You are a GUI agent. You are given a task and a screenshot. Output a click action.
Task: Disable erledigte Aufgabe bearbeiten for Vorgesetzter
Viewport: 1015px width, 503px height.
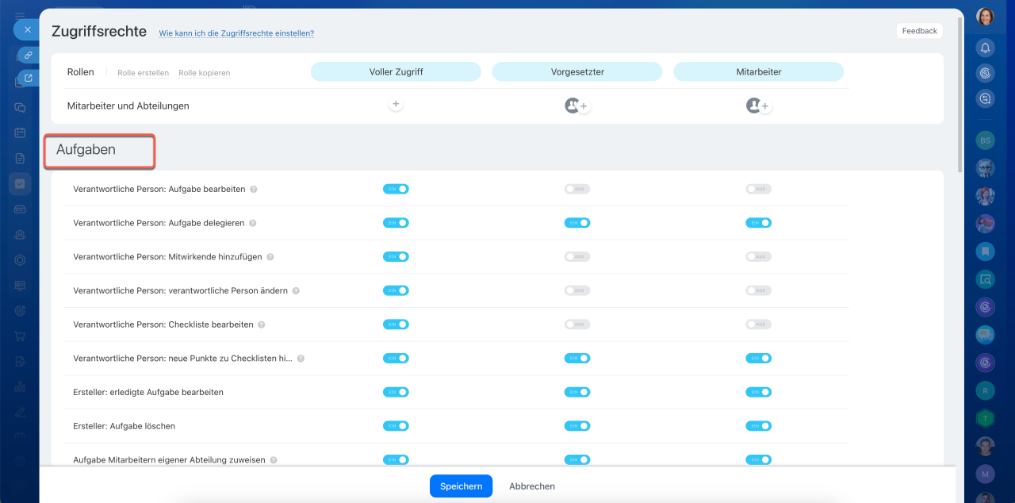click(577, 392)
